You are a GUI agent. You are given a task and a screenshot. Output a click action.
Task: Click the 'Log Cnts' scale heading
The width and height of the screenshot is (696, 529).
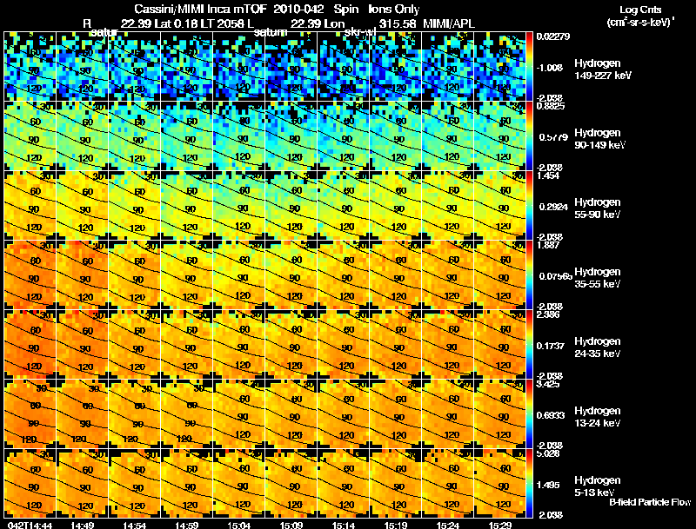640,10
